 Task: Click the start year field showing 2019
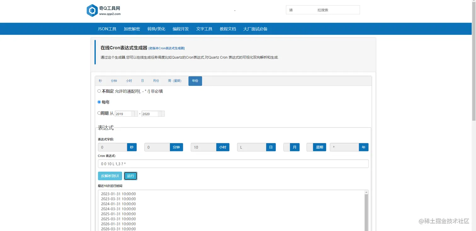pos(126,114)
